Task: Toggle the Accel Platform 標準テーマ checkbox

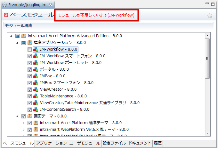Action: pyautogui.click(x=29, y=123)
